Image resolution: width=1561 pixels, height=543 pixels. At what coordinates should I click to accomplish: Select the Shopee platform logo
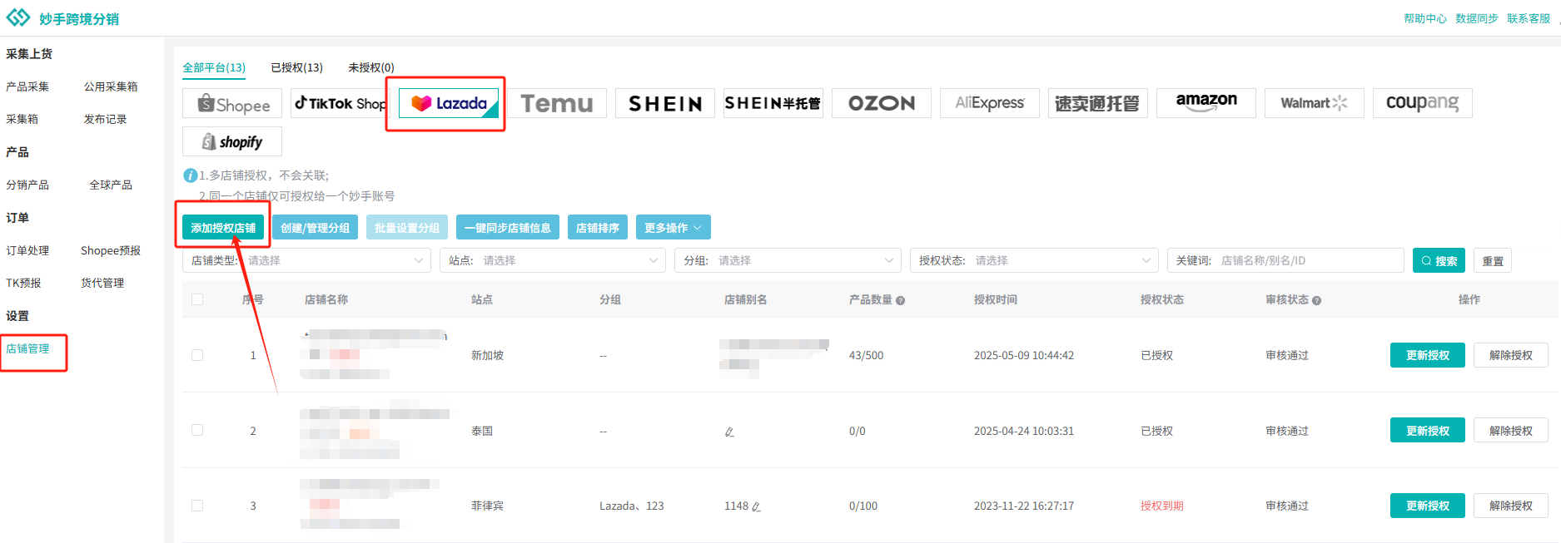coord(232,104)
